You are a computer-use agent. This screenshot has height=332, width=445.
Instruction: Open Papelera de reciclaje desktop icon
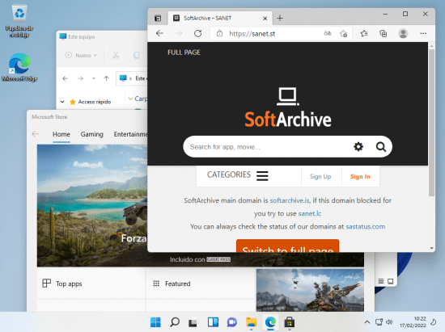pos(19,21)
